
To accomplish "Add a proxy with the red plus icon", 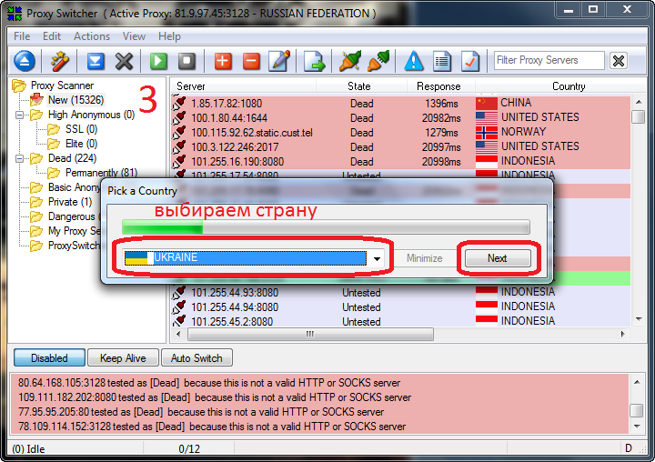I will [223, 62].
